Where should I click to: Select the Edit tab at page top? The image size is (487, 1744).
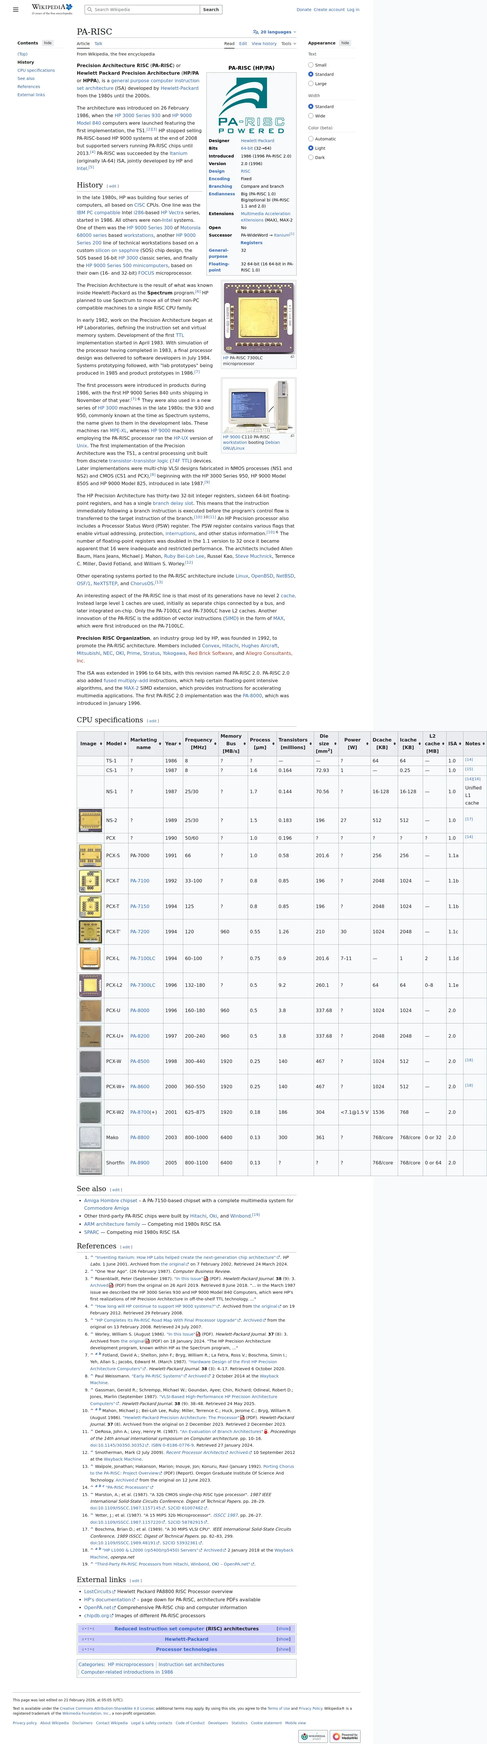tap(243, 43)
